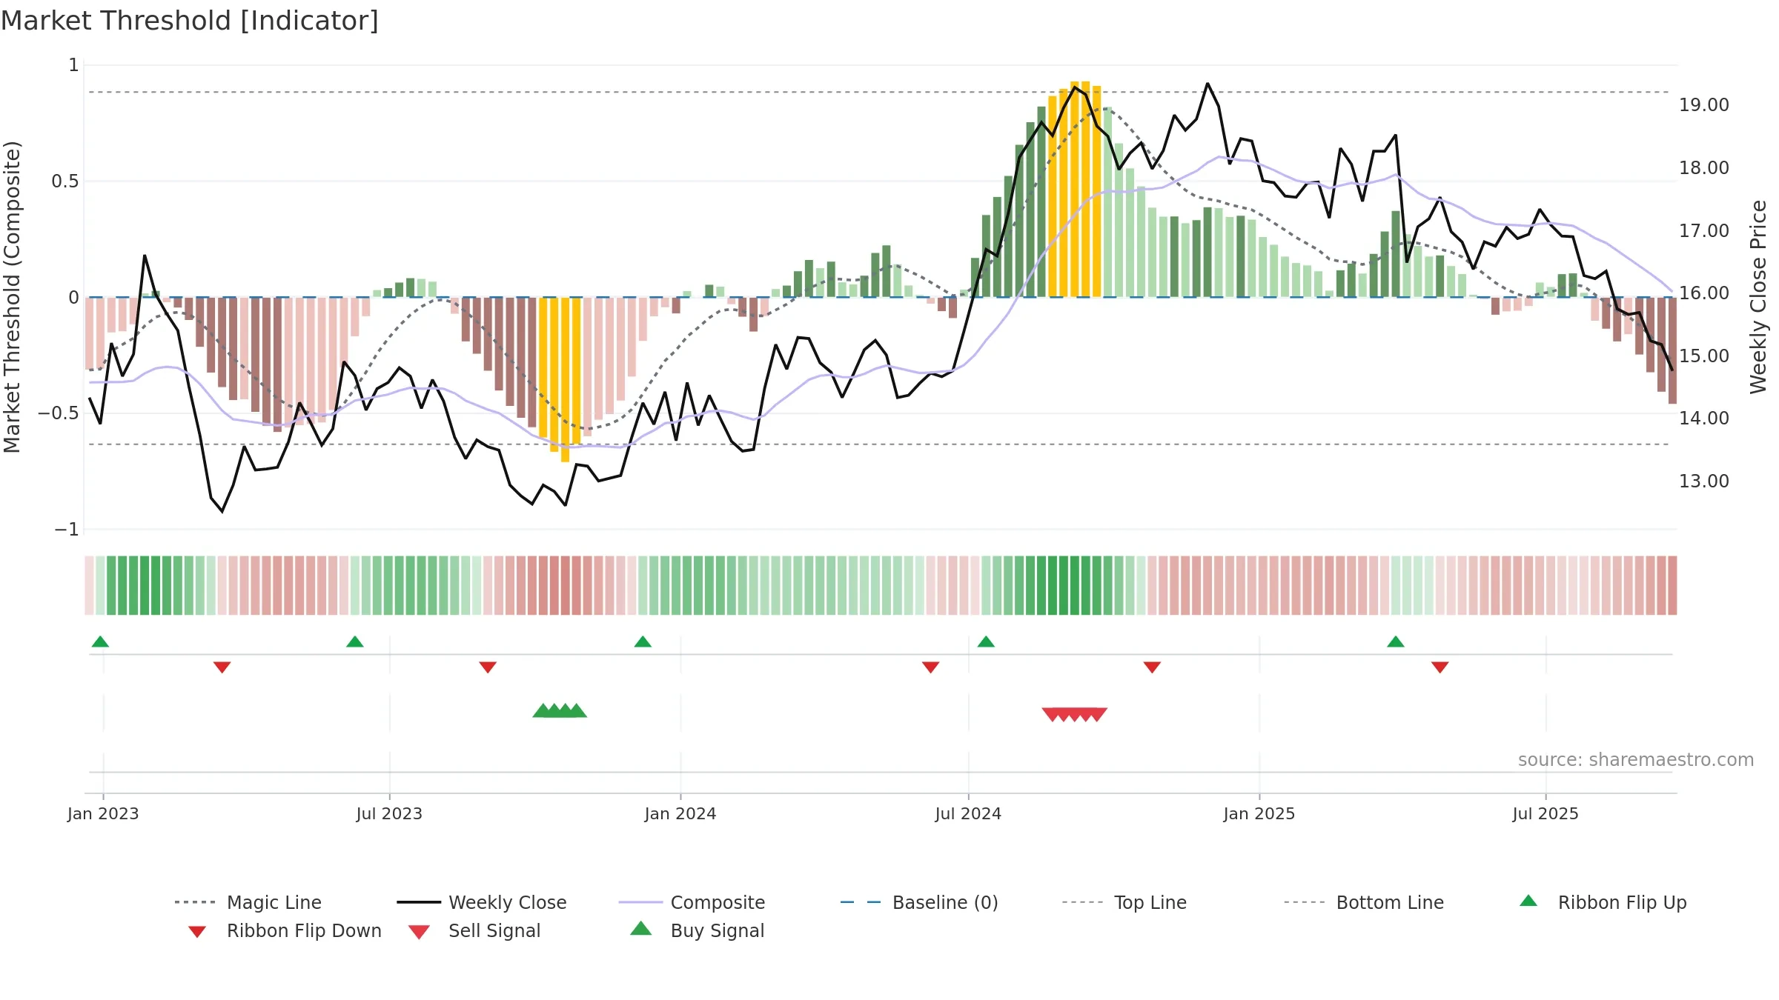Click the Jan 2023 x-axis label

pyautogui.click(x=103, y=813)
